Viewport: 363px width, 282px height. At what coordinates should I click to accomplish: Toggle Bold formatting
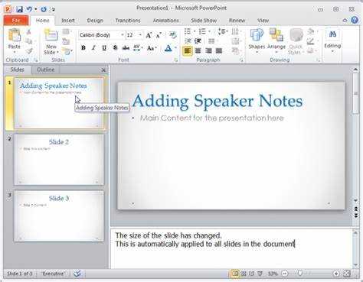pos(83,47)
